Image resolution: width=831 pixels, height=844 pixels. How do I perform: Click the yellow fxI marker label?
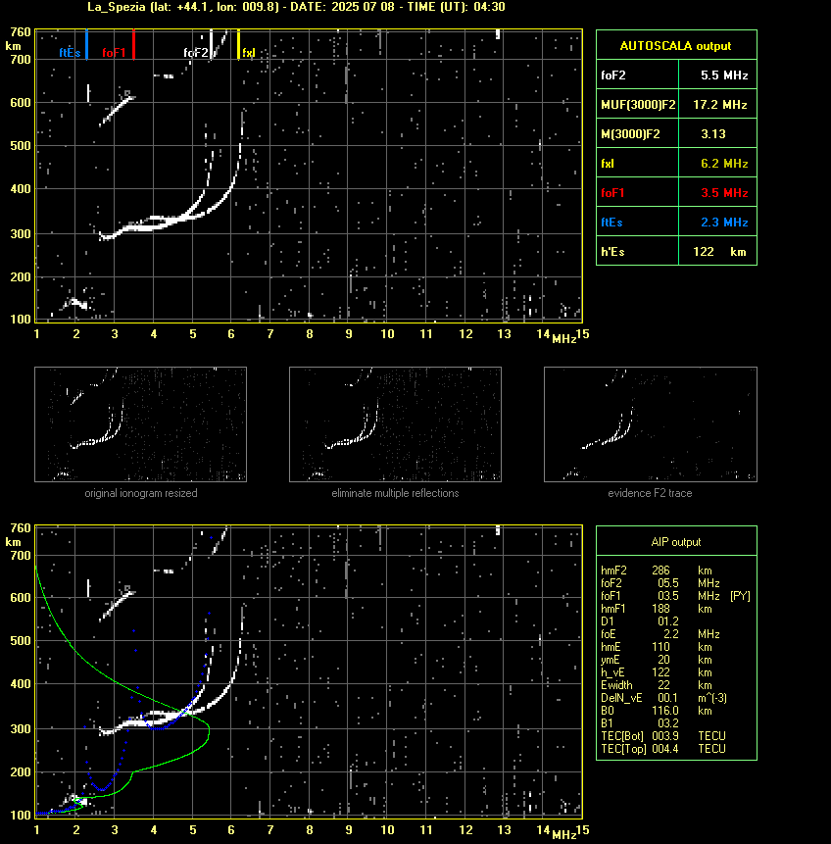(x=249, y=53)
